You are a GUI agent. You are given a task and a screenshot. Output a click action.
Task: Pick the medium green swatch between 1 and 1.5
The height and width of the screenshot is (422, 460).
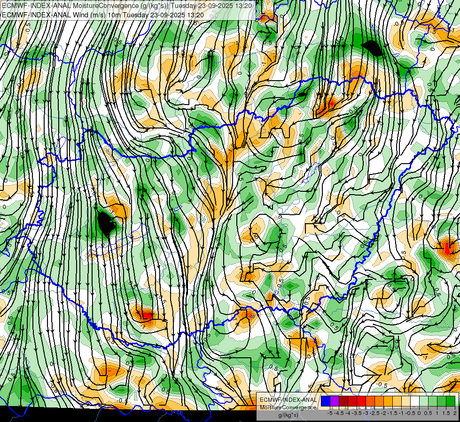tap(442, 401)
